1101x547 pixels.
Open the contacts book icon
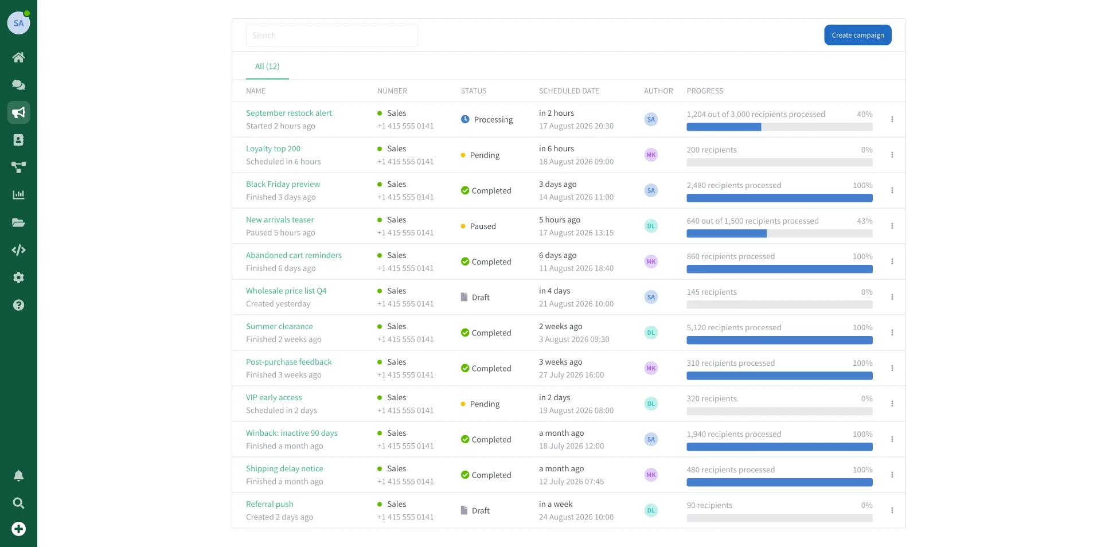coord(18,140)
